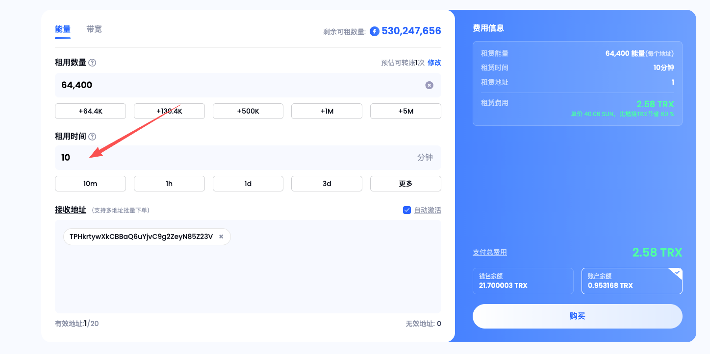Set duration to 1h
Image resolution: width=710 pixels, height=354 pixels.
pyautogui.click(x=169, y=184)
